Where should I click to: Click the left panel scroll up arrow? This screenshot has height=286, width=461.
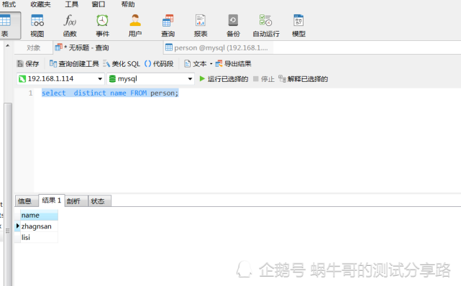point(8,45)
